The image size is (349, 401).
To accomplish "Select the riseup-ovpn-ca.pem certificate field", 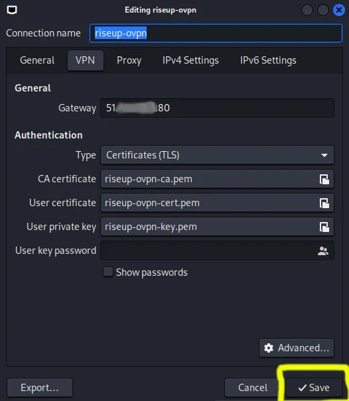I will tap(217, 179).
